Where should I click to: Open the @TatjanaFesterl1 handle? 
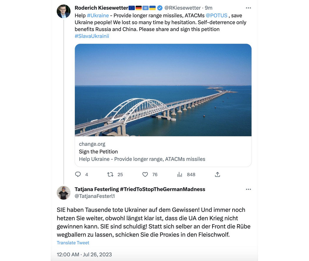pyautogui.click(x=95, y=196)
